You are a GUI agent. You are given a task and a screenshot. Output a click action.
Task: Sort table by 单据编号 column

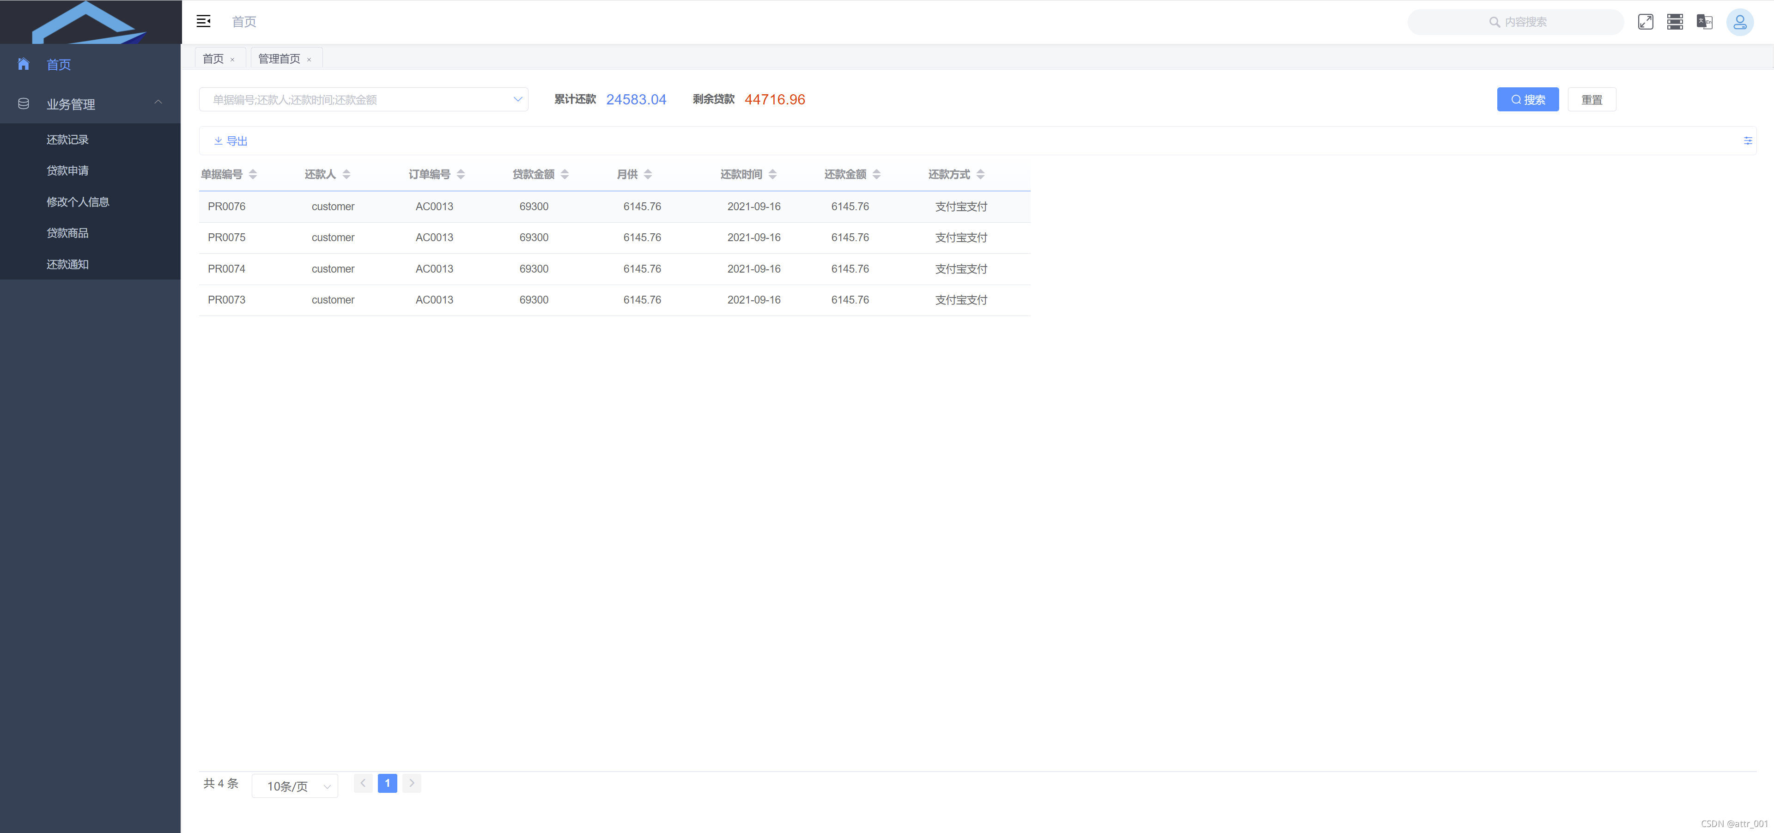point(253,174)
